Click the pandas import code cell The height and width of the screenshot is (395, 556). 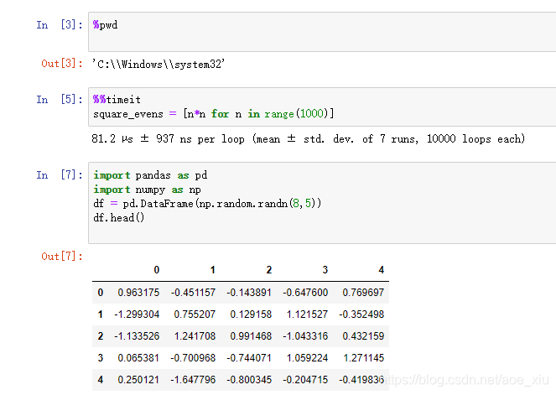click(322, 203)
